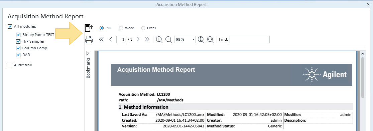Select the Excel export format
This screenshot has height=131, width=373.
pyautogui.click(x=148, y=28)
